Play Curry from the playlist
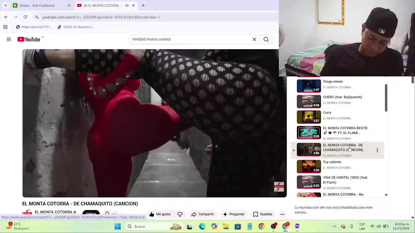This screenshot has width=415, height=233. coord(337,116)
